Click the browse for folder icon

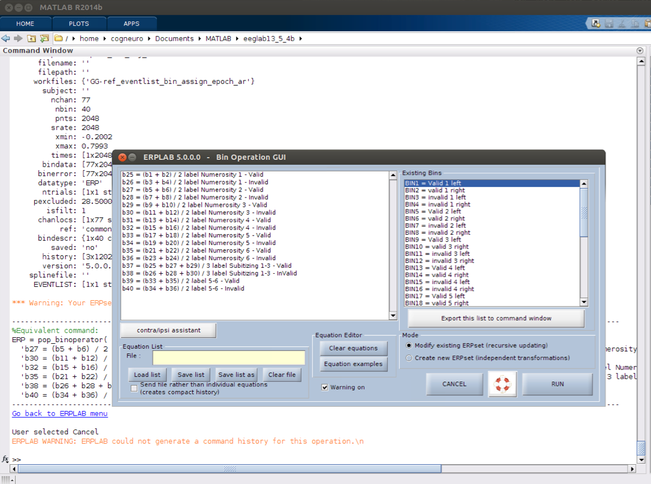(x=44, y=38)
